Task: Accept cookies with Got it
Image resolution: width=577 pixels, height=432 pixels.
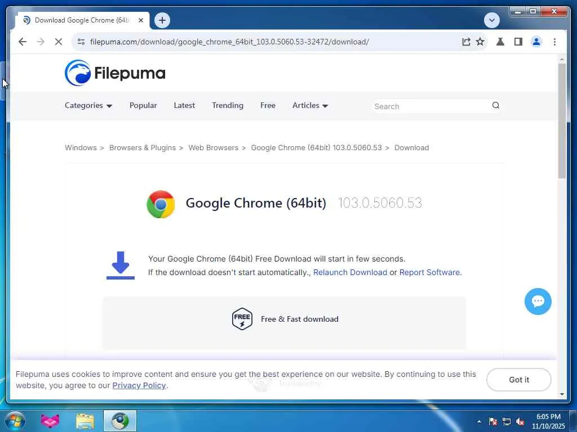Action: click(519, 380)
